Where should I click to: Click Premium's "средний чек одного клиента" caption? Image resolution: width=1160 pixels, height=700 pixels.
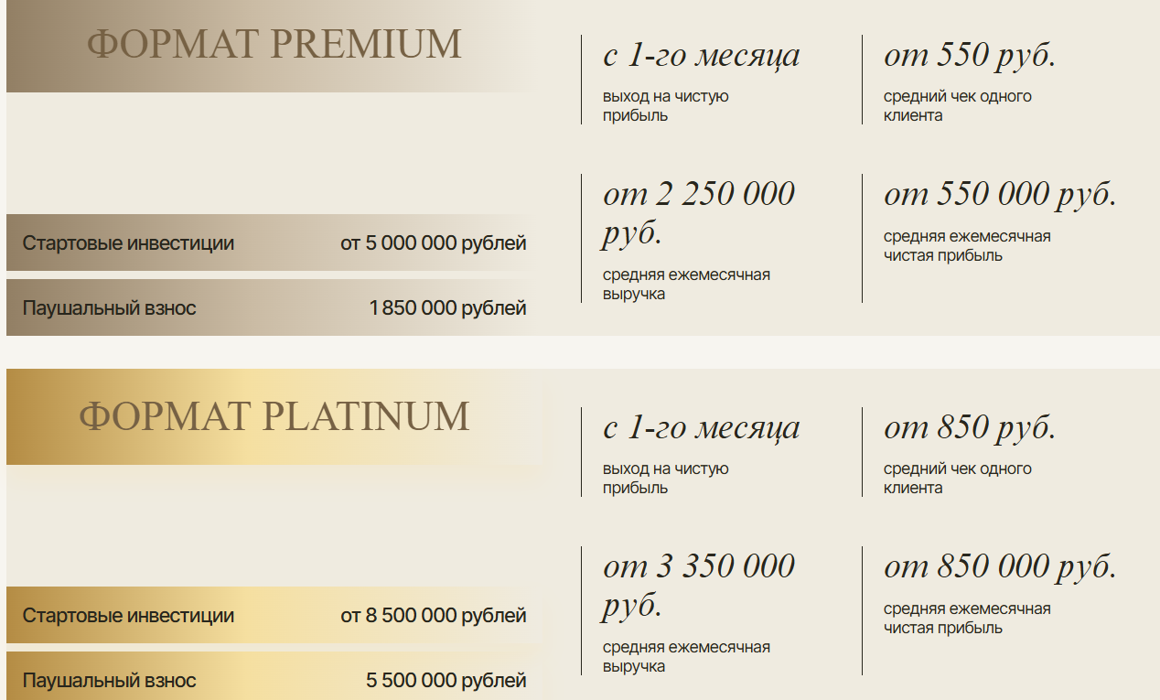click(957, 106)
